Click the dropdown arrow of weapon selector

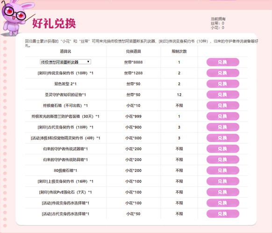[x=88, y=62]
